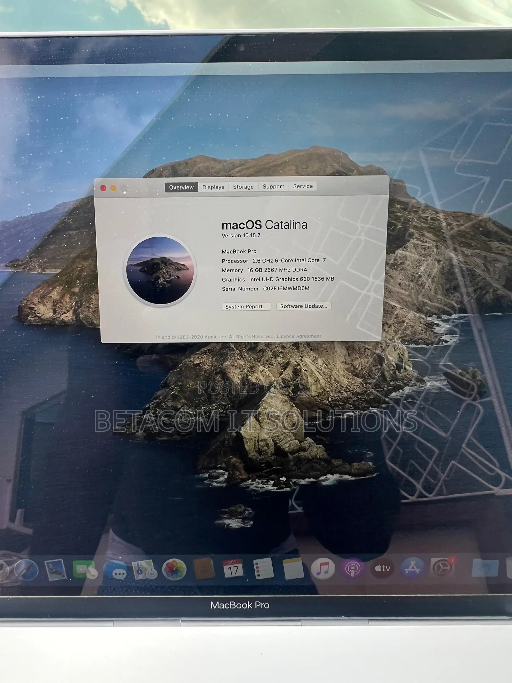Open the blue folder in dock

pos(485,568)
